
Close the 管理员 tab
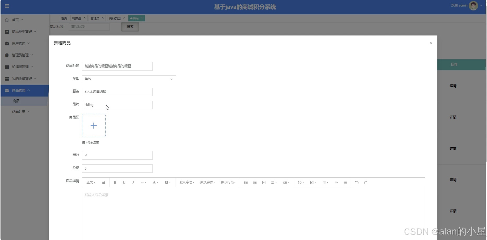[103, 18]
